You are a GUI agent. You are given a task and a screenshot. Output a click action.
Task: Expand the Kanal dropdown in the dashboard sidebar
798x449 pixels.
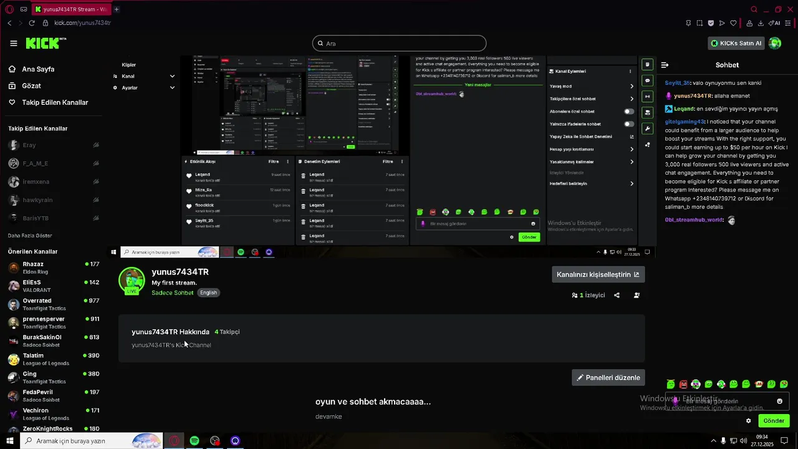coord(172,76)
